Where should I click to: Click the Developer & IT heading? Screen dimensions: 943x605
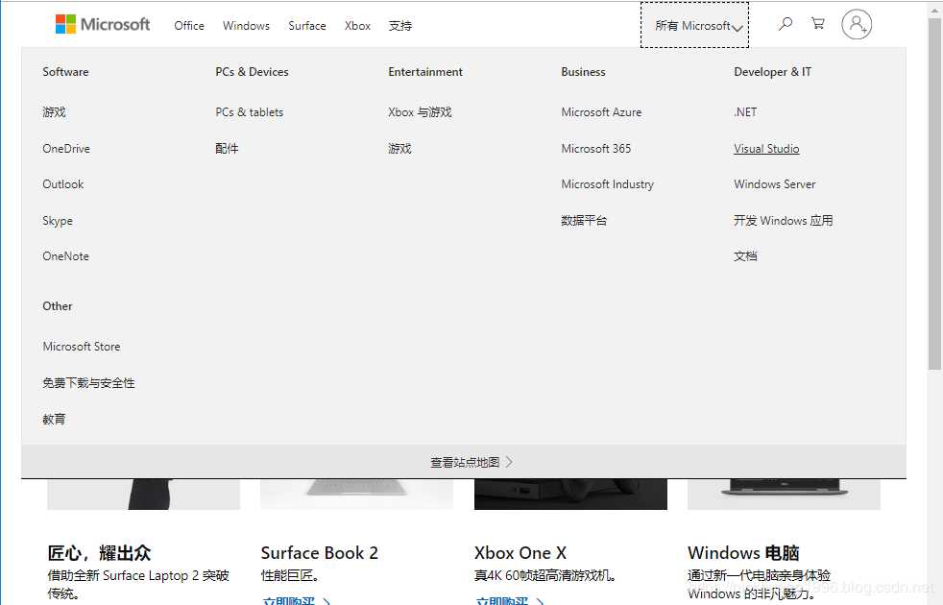772,72
